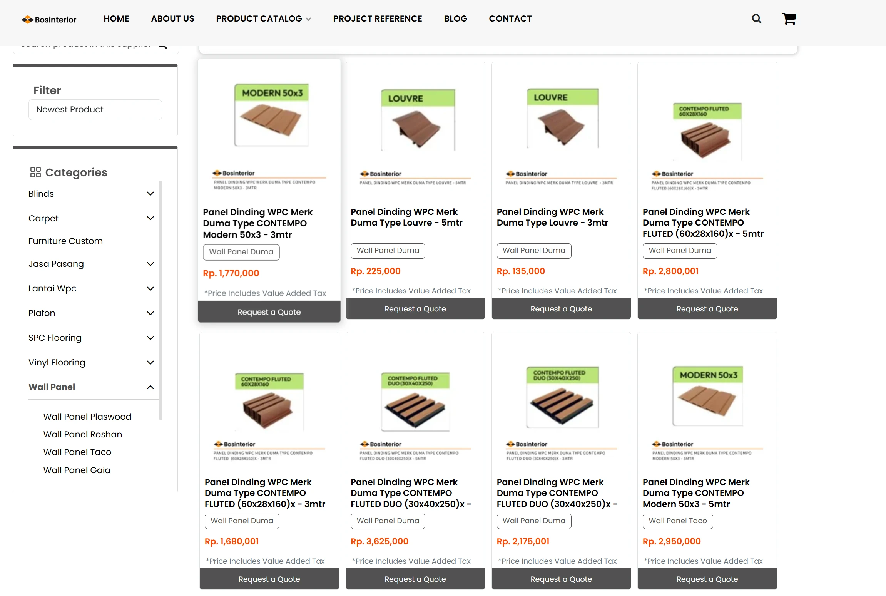Request a Quote for Rp. 2,175,001 product
The image size is (886, 596).
[561, 579]
